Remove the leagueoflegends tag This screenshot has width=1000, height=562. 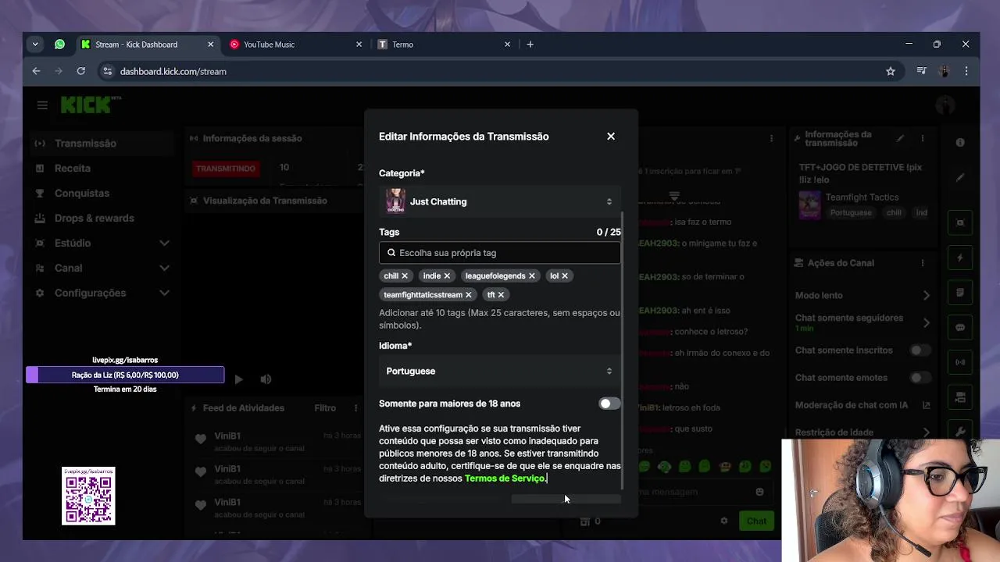point(532,276)
